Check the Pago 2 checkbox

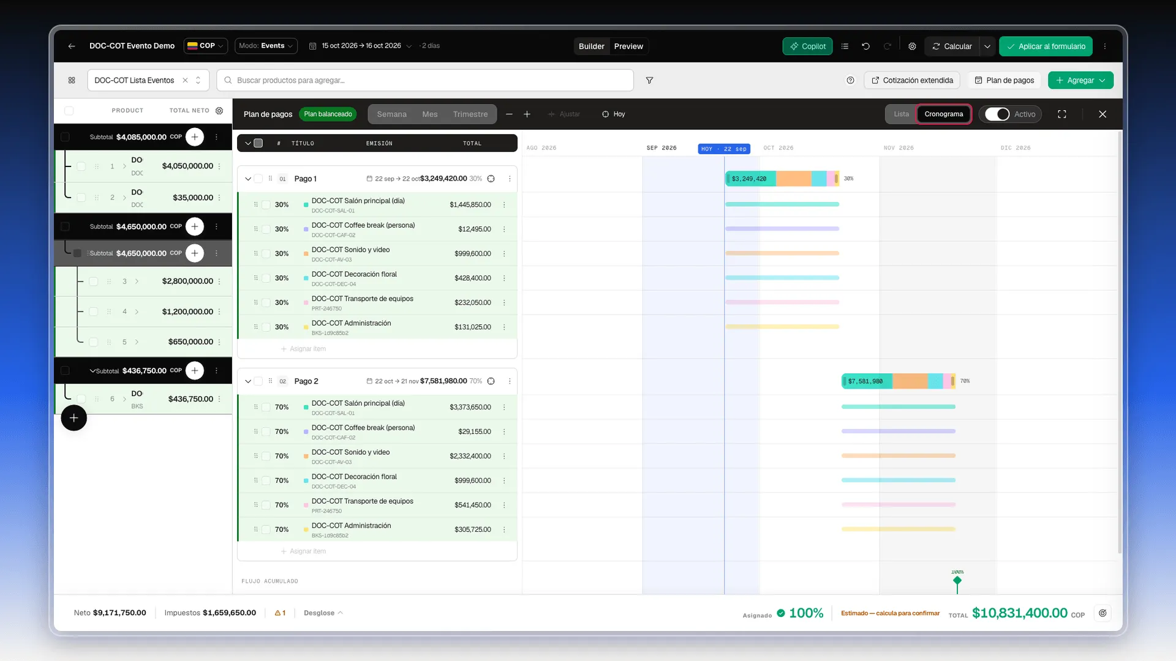pos(258,381)
